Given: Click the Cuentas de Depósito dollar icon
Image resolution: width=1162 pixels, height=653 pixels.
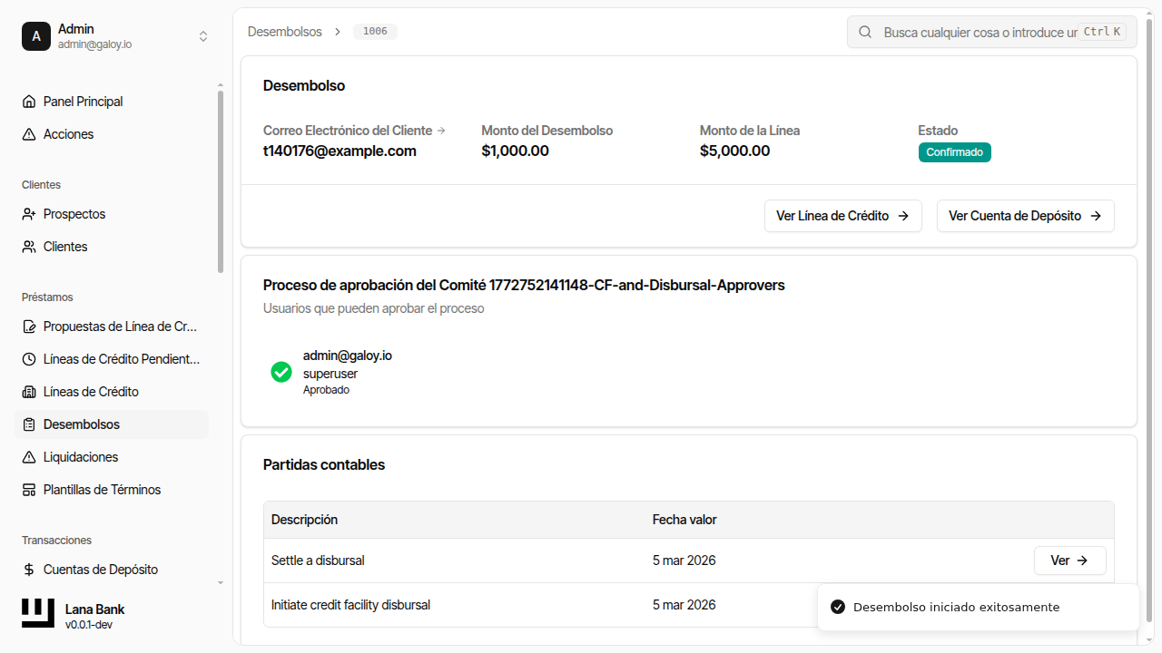Looking at the screenshot, I should (29, 570).
